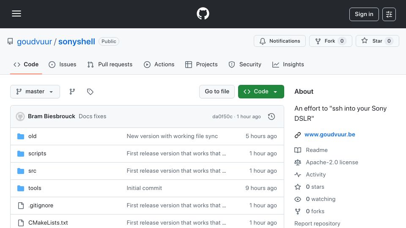Click the repository book icon
The width and height of the screenshot is (406, 228).
(10, 41)
